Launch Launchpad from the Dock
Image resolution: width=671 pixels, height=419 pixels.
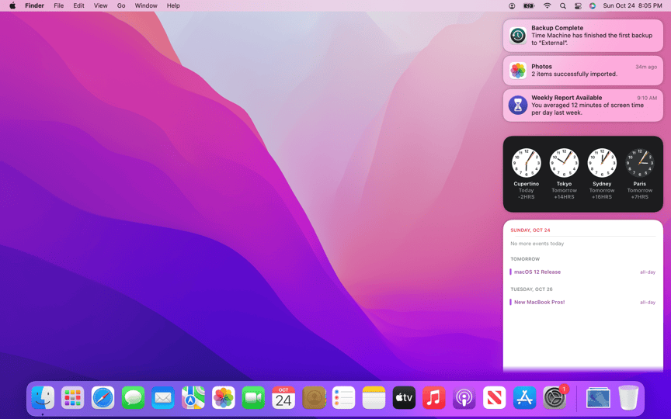(73, 397)
